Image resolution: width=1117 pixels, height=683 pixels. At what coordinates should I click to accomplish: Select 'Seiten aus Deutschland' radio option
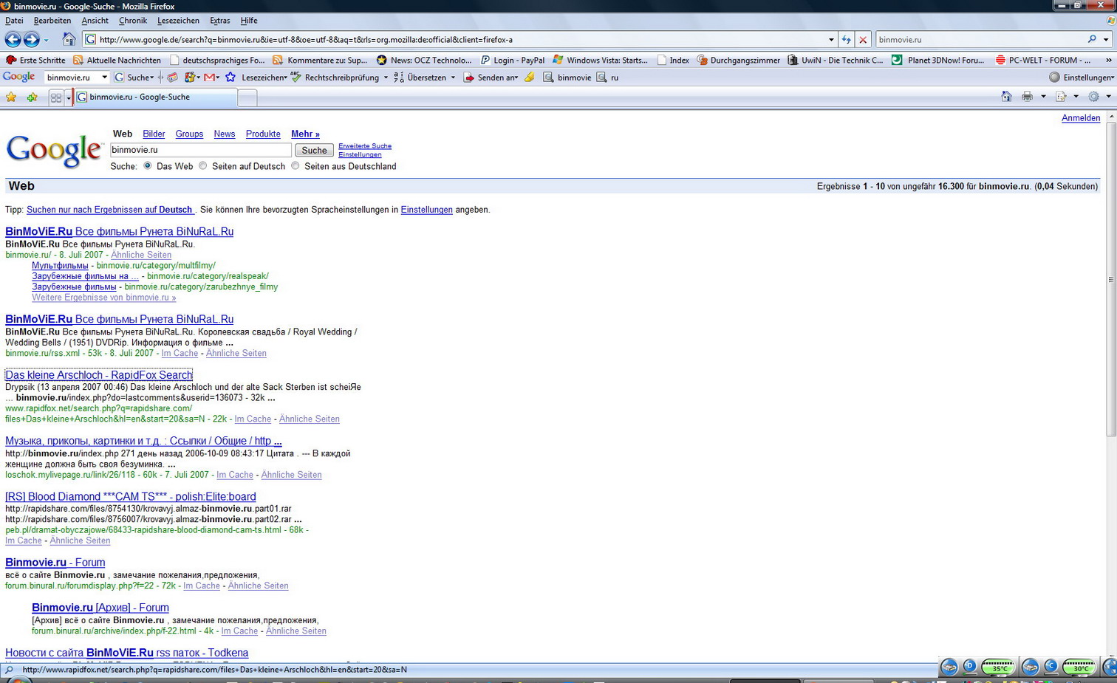coord(296,165)
